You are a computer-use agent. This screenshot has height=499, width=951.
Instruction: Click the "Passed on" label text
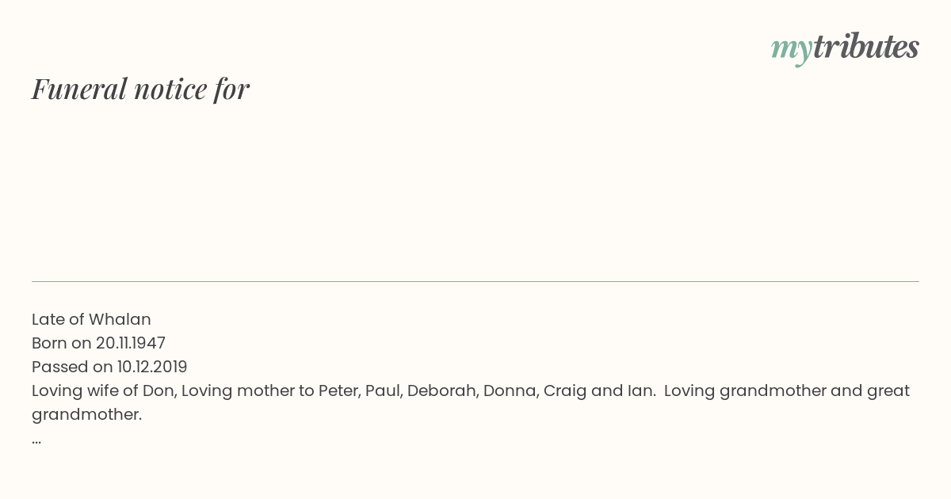point(72,367)
